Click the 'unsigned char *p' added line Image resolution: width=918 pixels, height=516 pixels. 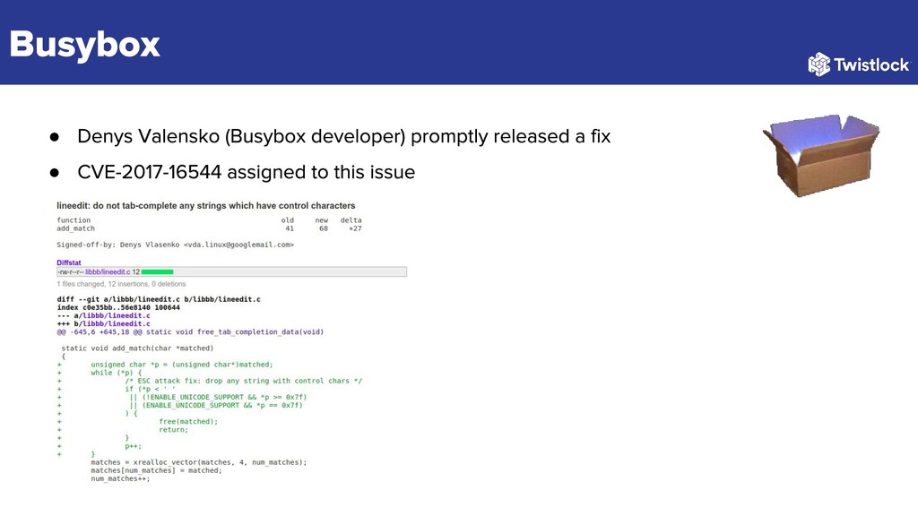(181, 365)
